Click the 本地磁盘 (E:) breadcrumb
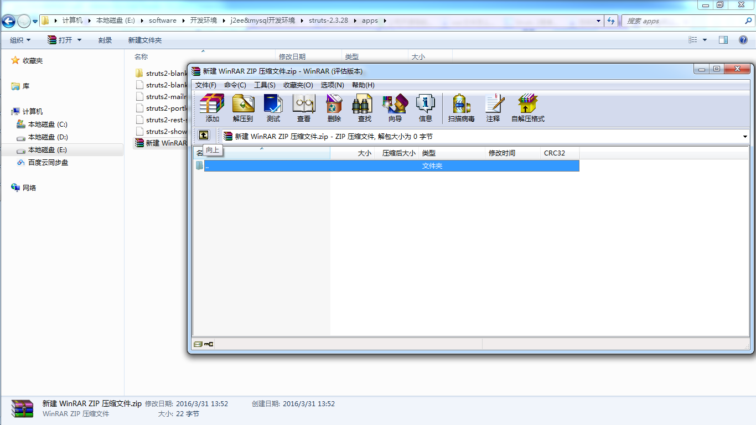This screenshot has height=425, width=756. point(116,20)
